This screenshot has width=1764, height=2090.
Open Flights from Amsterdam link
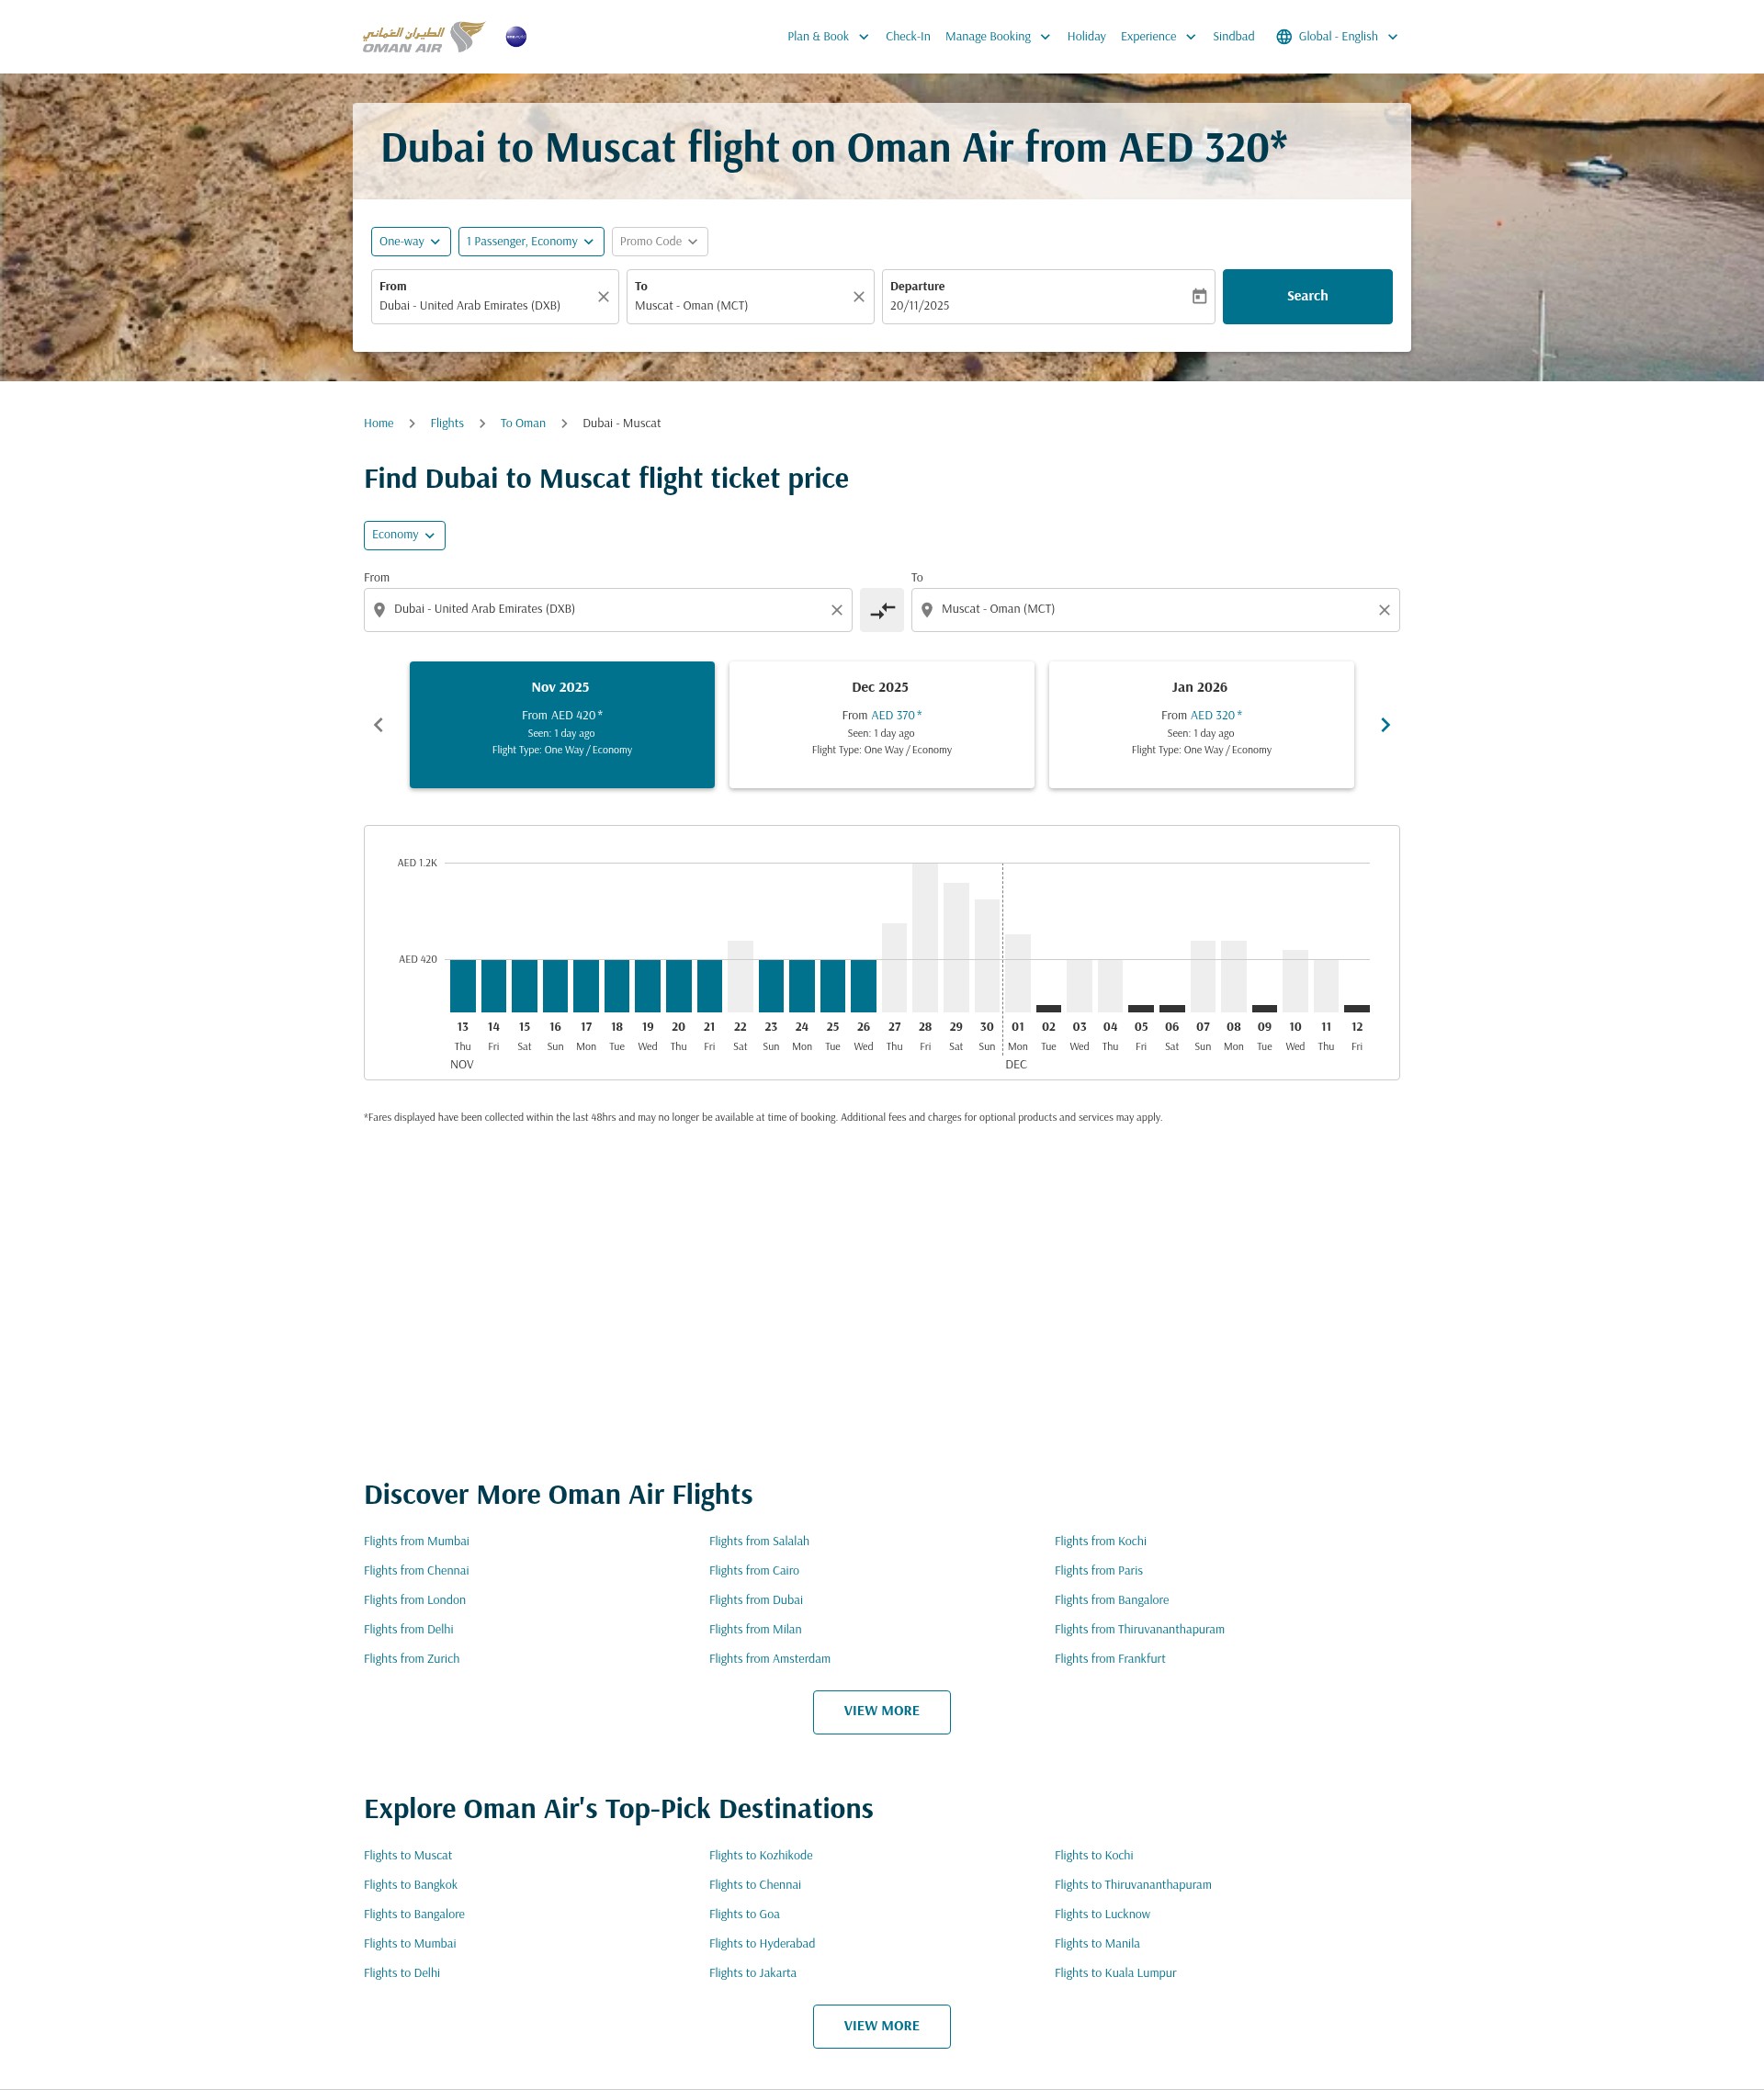click(769, 1660)
